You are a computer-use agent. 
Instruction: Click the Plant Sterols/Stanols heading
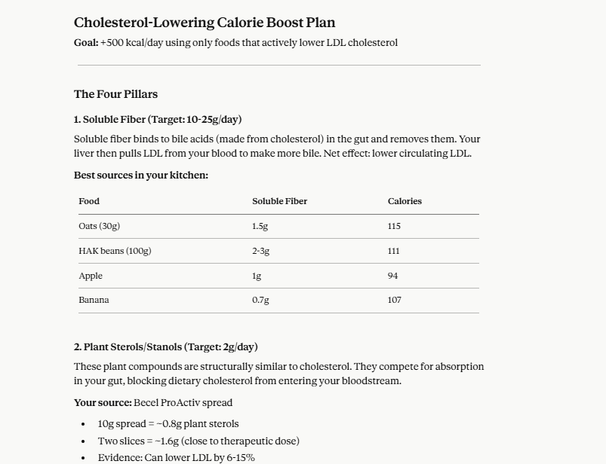166,346
